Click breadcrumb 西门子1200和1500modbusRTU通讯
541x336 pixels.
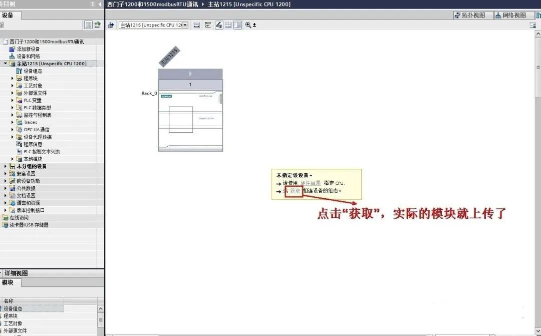click(x=152, y=5)
